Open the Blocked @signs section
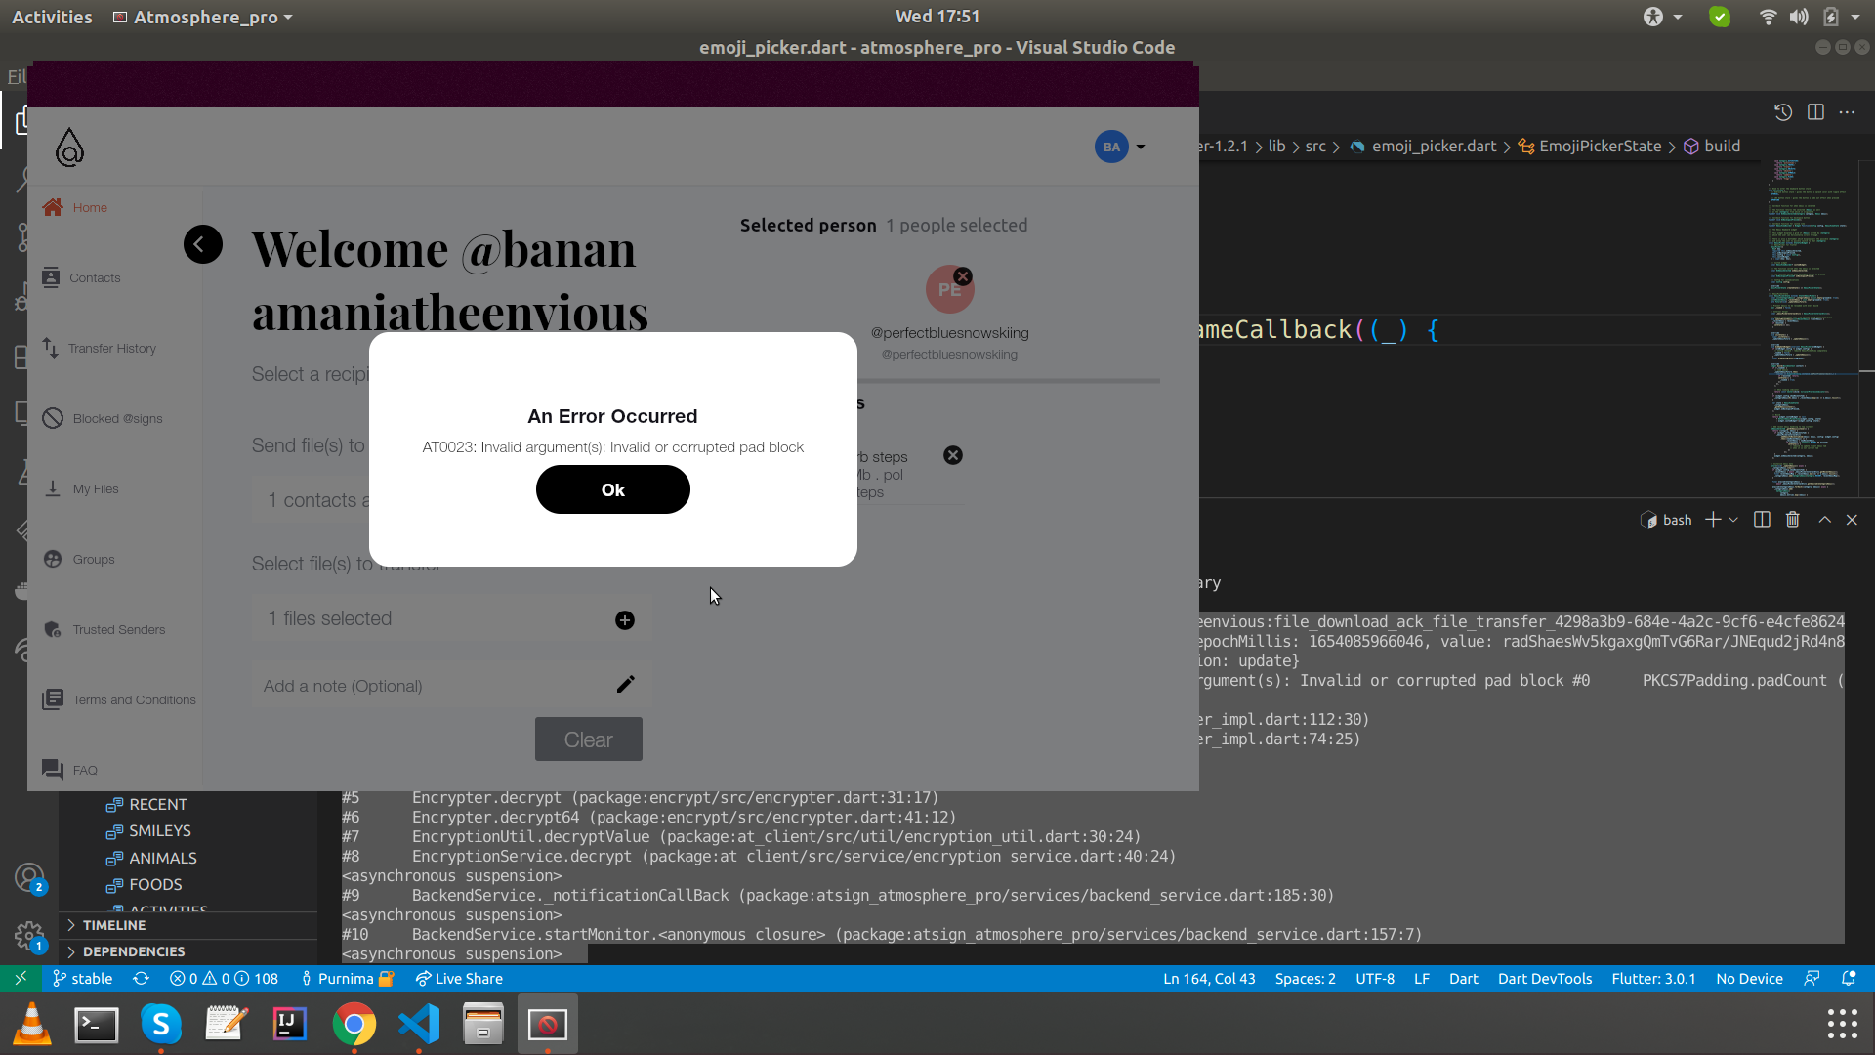The width and height of the screenshot is (1875, 1055). pyautogui.click(x=116, y=418)
